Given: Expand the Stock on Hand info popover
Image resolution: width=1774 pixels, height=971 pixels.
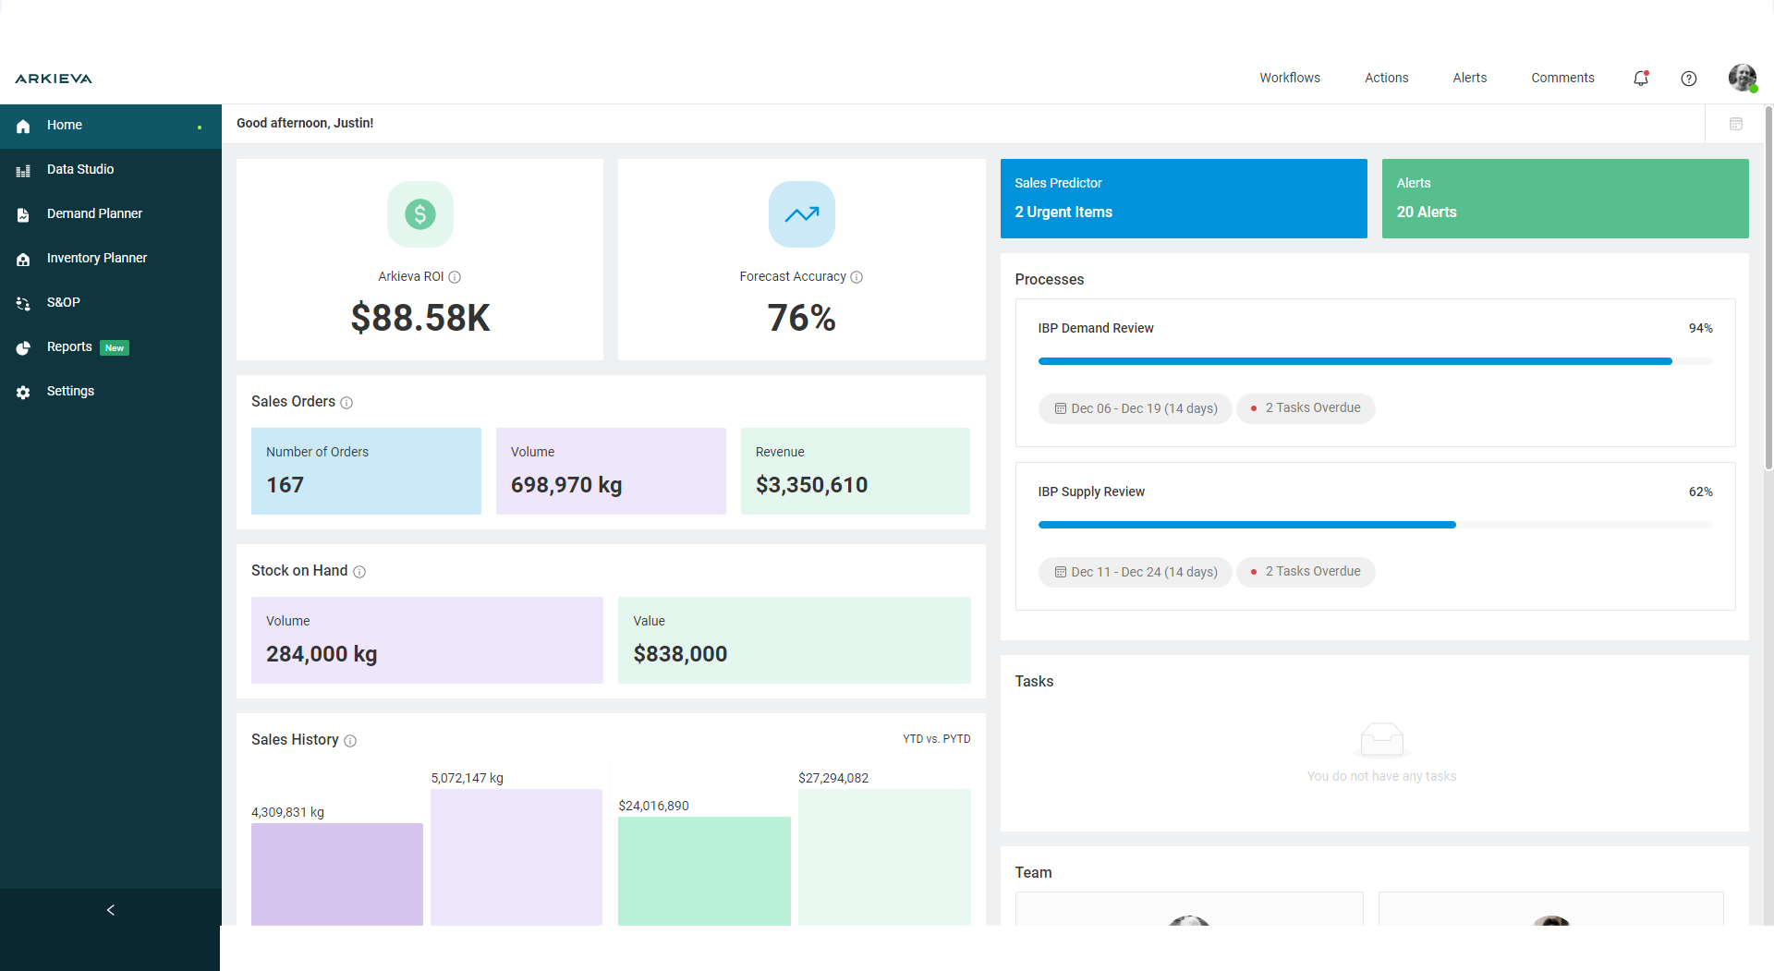Looking at the screenshot, I should click(359, 572).
